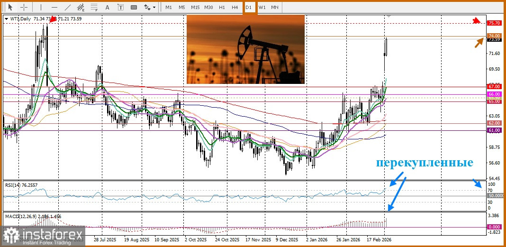Choose the text annotation tool

tap(107, 7)
